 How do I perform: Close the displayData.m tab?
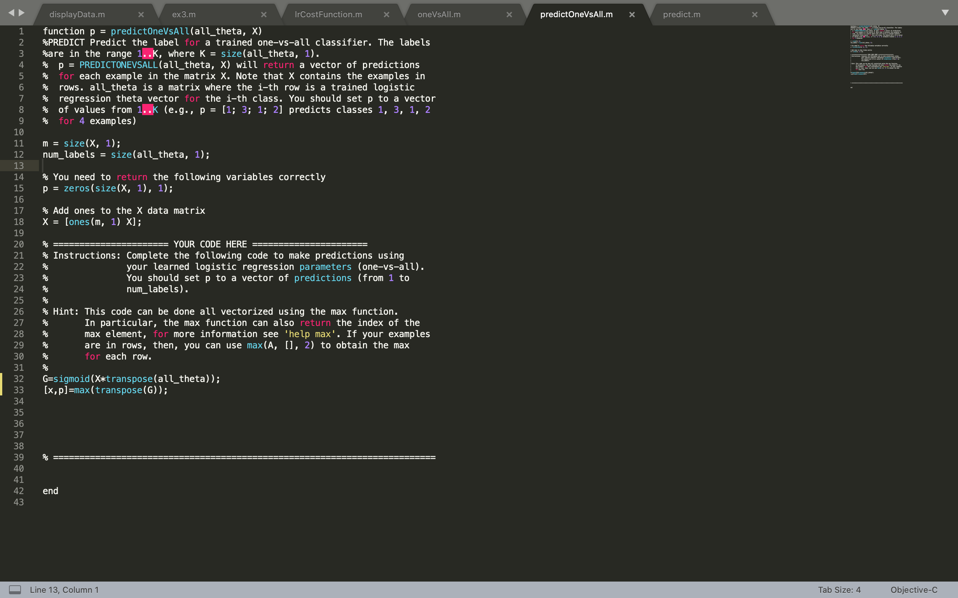click(x=141, y=15)
